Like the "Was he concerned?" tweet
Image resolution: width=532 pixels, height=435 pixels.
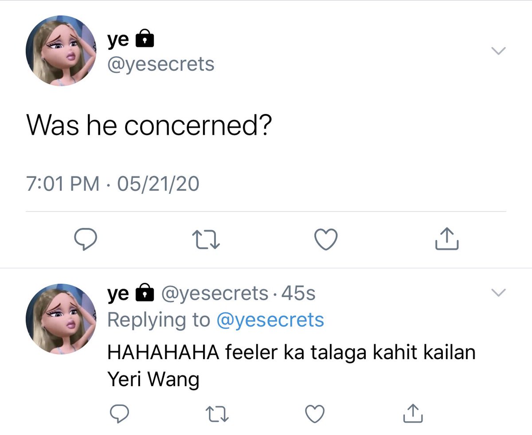[x=326, y=239]
